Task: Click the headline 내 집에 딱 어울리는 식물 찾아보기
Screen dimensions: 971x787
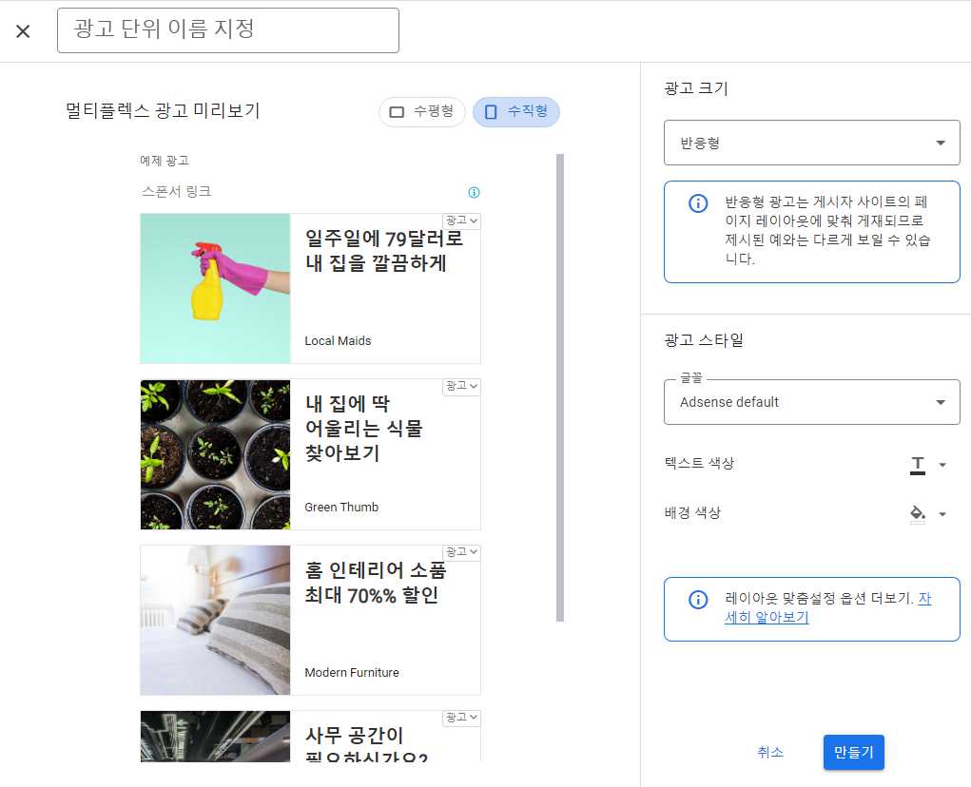Action: [364, 428]
